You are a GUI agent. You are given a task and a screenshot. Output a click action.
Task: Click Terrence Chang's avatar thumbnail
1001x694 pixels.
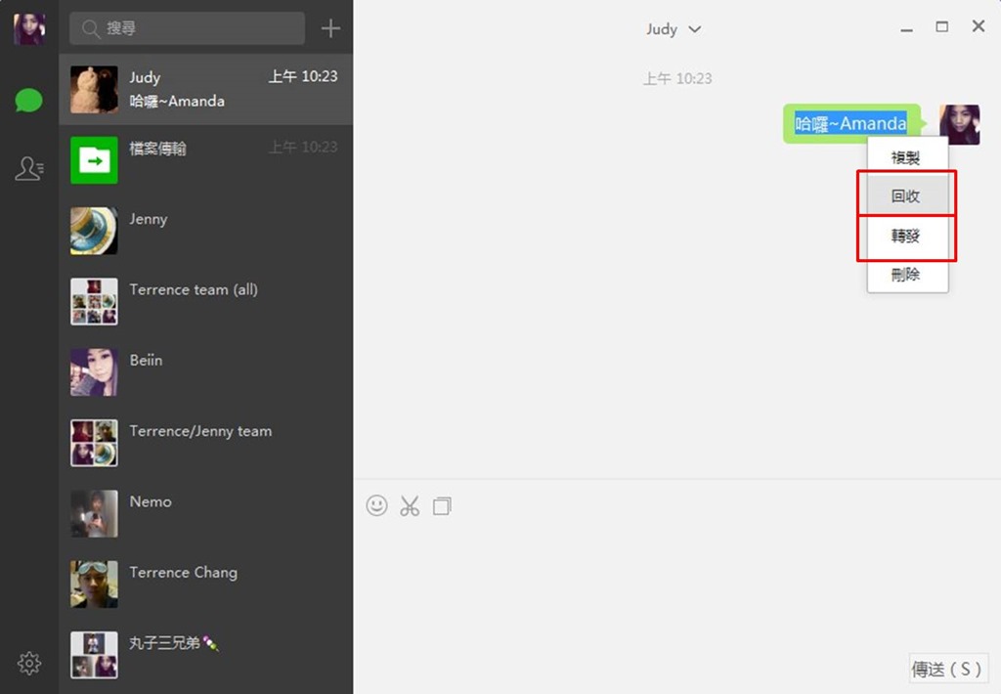(94, 585)
